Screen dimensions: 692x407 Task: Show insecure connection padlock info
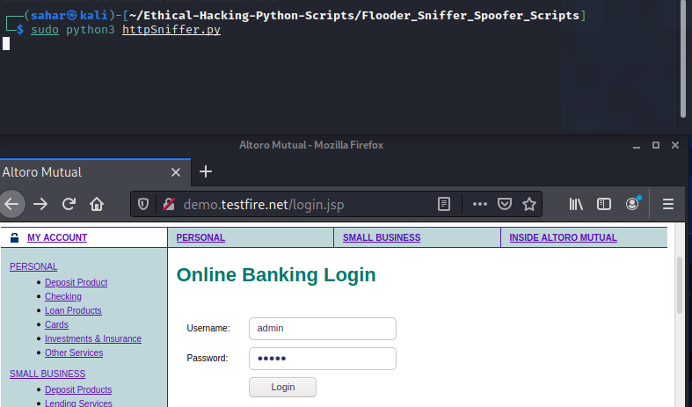pos(169,204)
